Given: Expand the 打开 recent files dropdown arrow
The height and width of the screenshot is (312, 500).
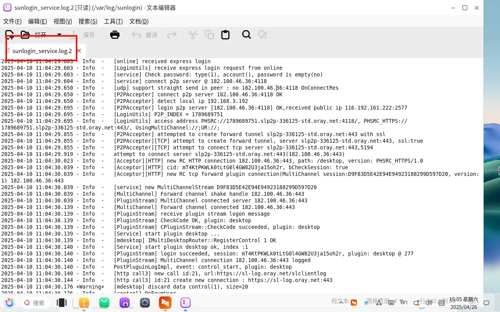Looking at the screenshot, I should pyautogui.click(x=59, y=35).
